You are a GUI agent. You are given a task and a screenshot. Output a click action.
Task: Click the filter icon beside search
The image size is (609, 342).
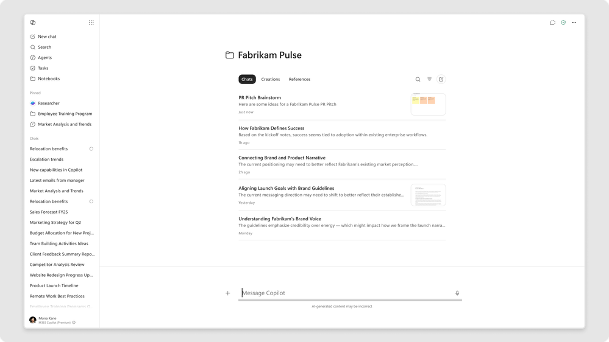[430, 79]
